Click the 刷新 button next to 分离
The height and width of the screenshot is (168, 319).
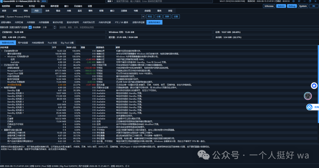coord(167,17)
